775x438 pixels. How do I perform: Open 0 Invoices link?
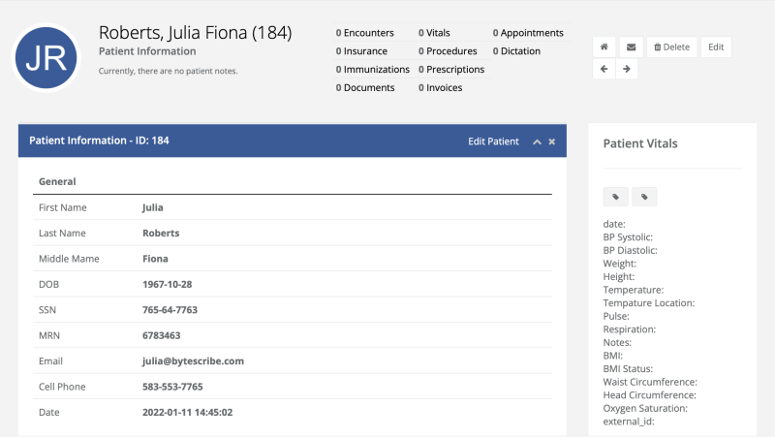pyautogui.click(x=441, y=87)
